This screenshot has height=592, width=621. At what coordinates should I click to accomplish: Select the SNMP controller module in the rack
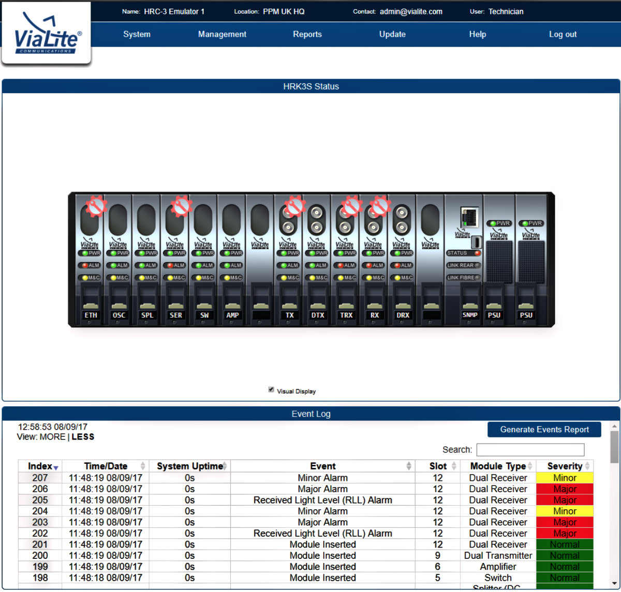pyautogui.click(x=464, y=260)
